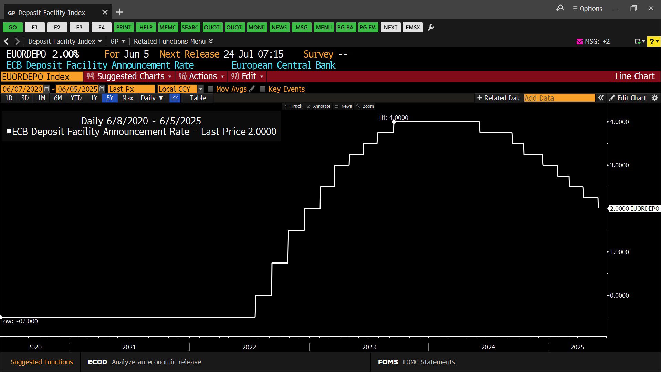Image resolution: width=661 pixels, height=372 pixels.
Task: Click the search magnifier icon at top
Action: pyautogui.click(x=560, y=8)
